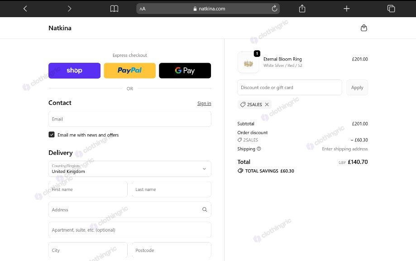Image resolution: width=416 pixels, height=261 pixels.
Task: Click the White Silver / Red / 52 variant text
Action: (x=282, y=65)
